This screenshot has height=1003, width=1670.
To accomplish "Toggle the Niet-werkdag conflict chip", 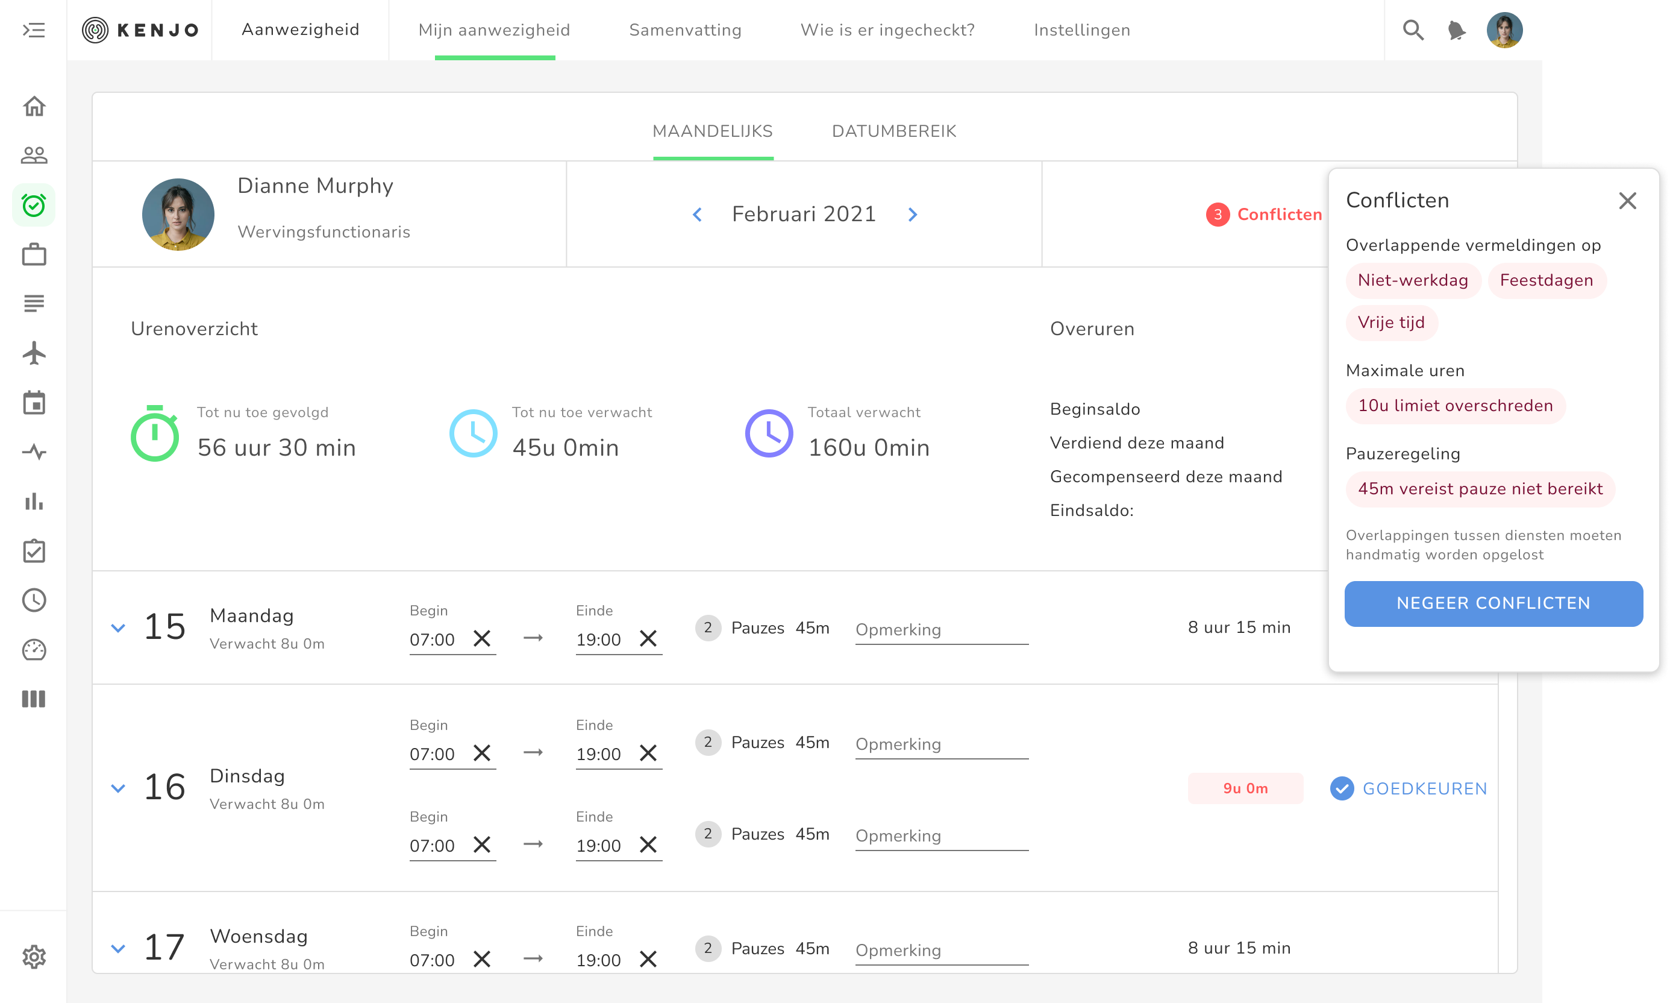I will pyautogui.click(x=1413, y=280).
